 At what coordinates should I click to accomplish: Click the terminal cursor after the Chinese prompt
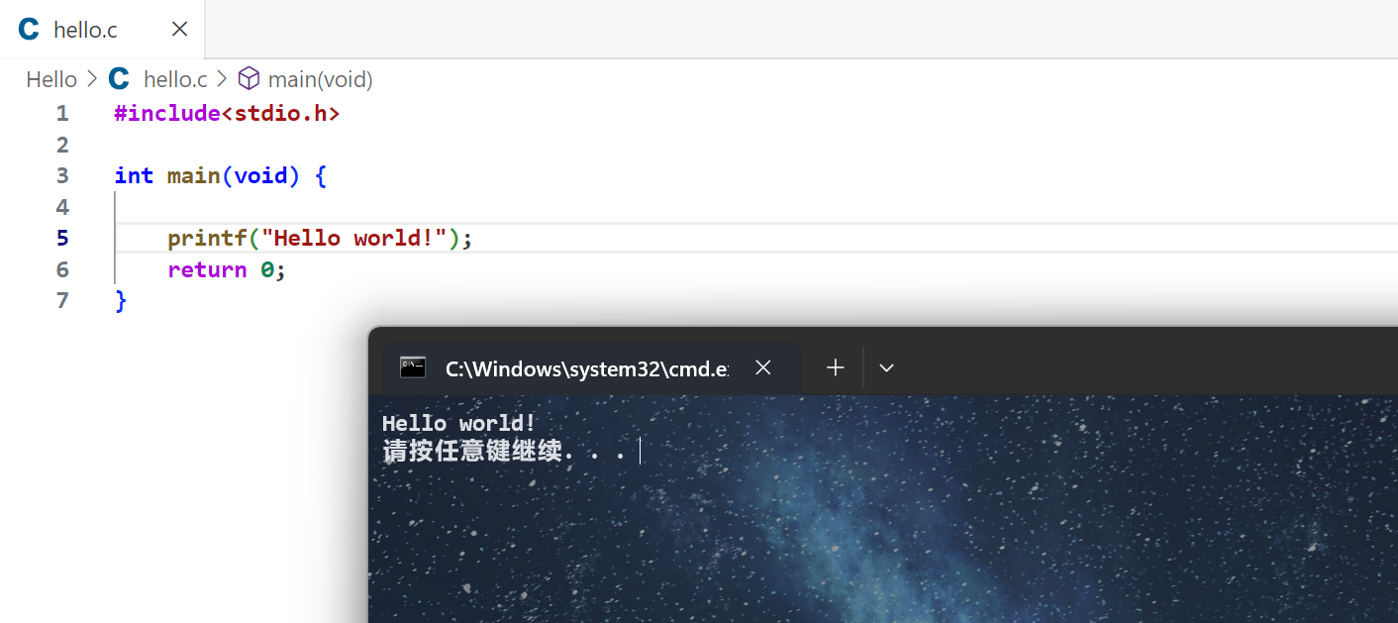[x=641, y=451]
